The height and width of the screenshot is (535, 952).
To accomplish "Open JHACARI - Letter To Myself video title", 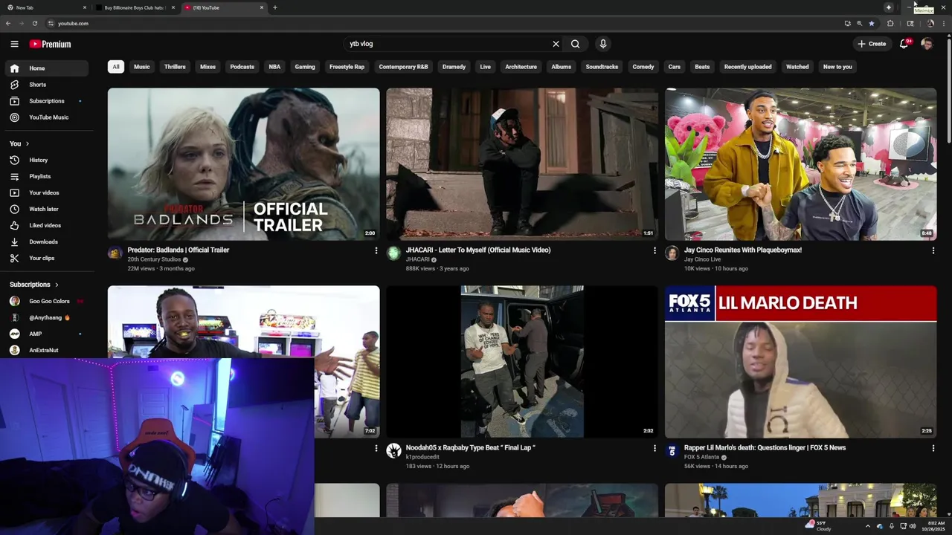I will [478, 250].
